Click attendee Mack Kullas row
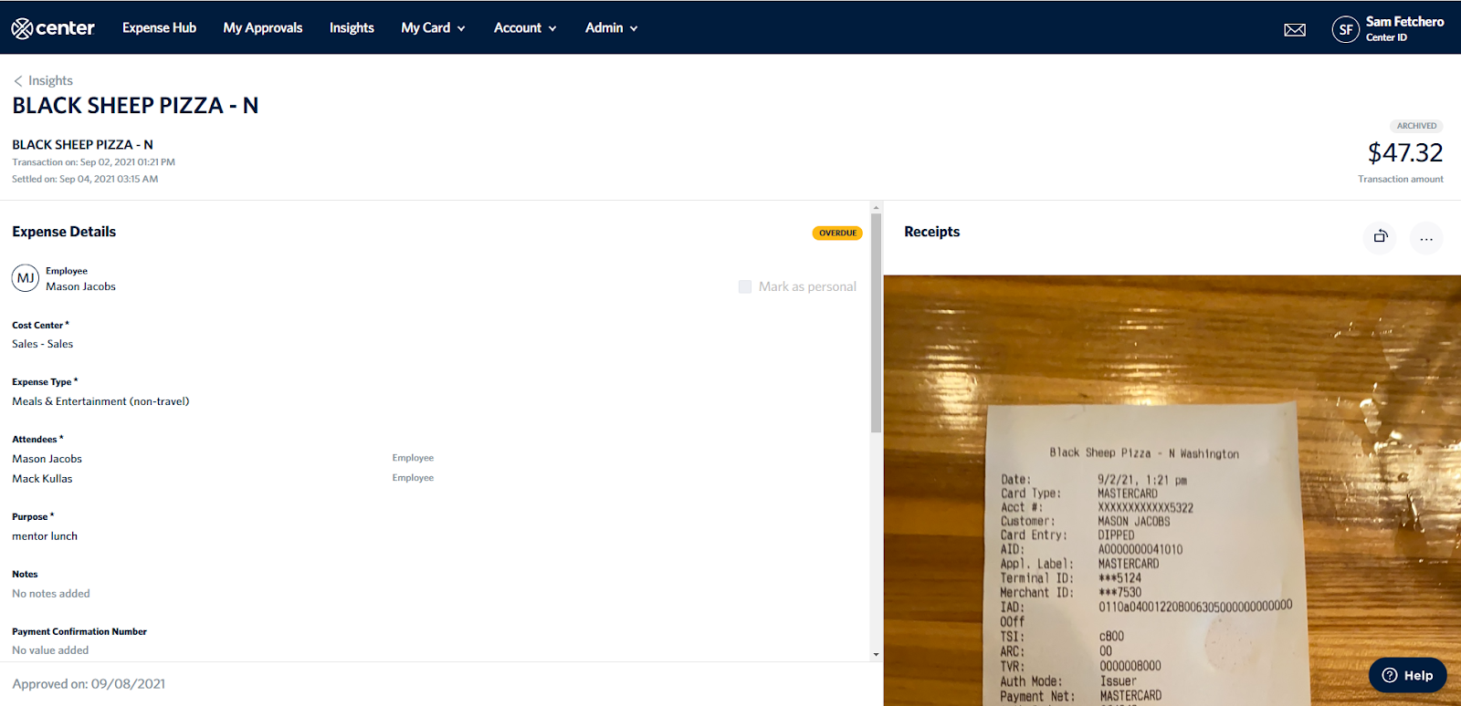This screenshot has width=1461, height=706. 223,478
